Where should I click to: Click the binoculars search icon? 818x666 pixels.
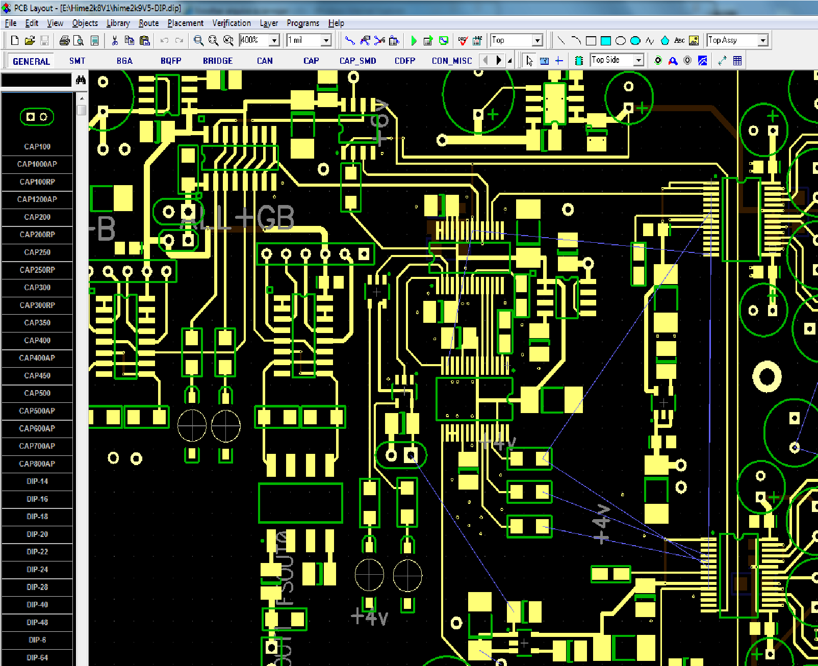[81, 80]
